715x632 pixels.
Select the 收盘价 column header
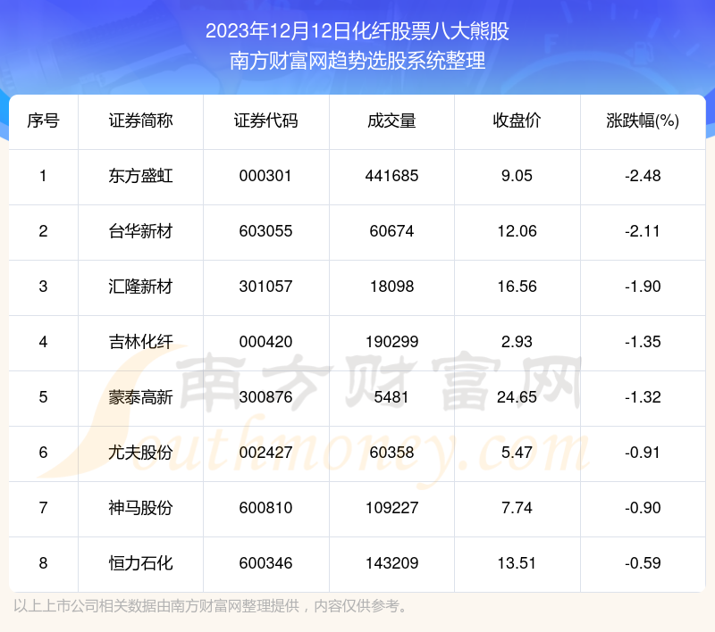click(517, 121)
